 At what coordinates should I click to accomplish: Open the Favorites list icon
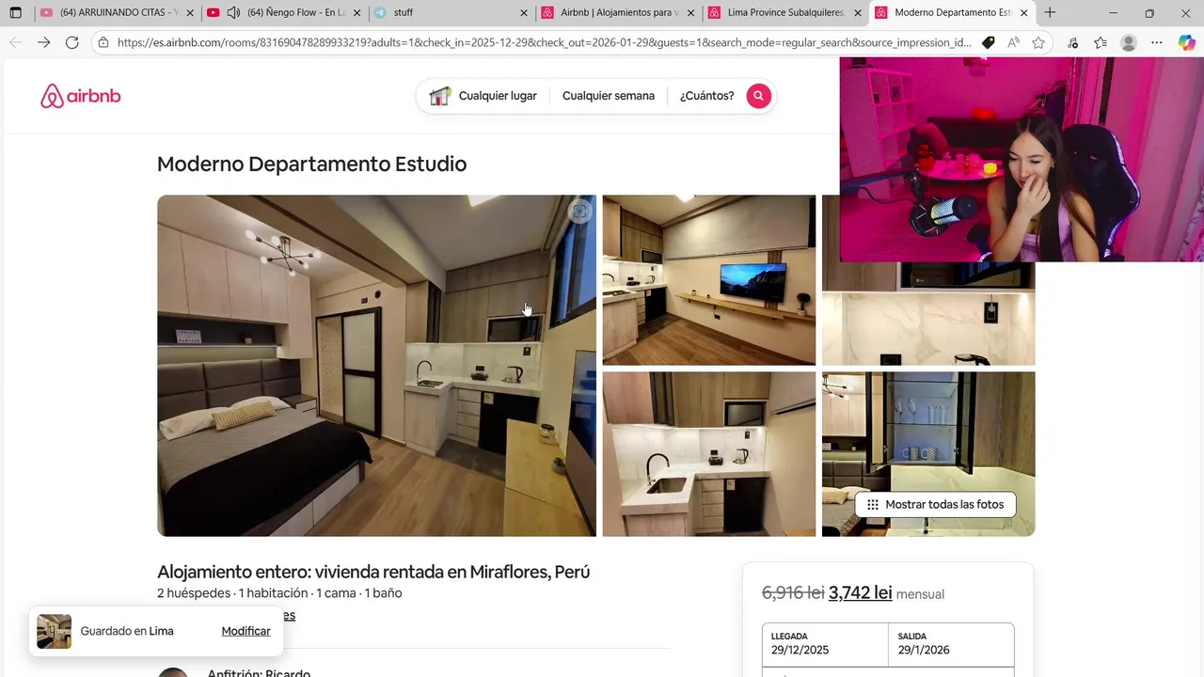tap(1101, 42)
